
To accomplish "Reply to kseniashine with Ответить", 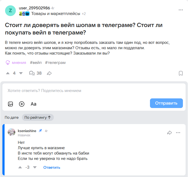I will (52, 167).
